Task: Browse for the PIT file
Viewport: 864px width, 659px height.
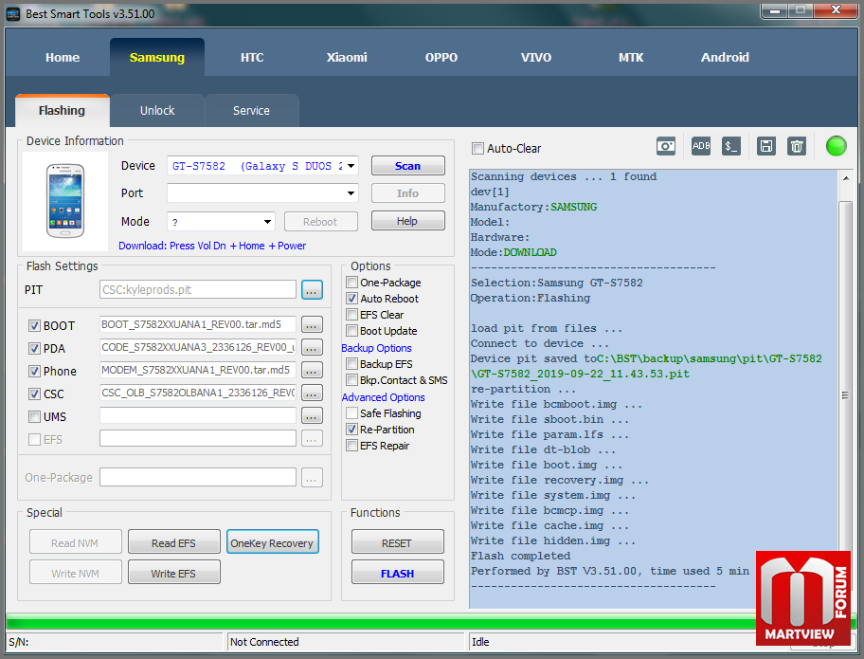Action: point(312,290)
